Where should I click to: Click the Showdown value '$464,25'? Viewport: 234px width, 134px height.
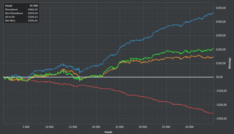33,10
